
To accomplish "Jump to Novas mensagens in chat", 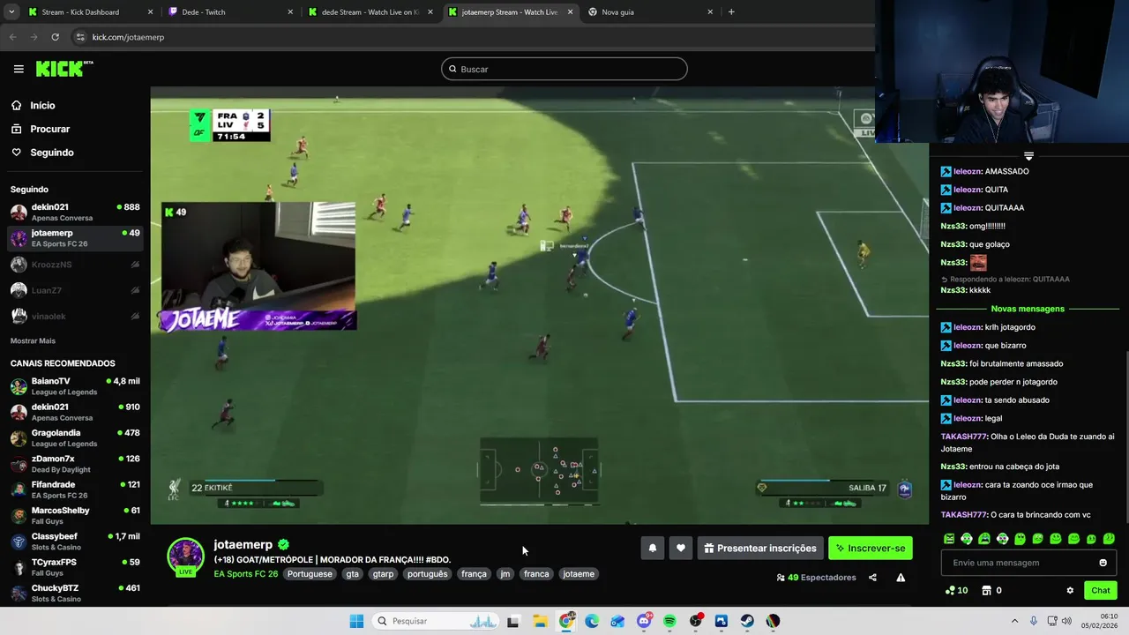I will [x=1028, y=309].
